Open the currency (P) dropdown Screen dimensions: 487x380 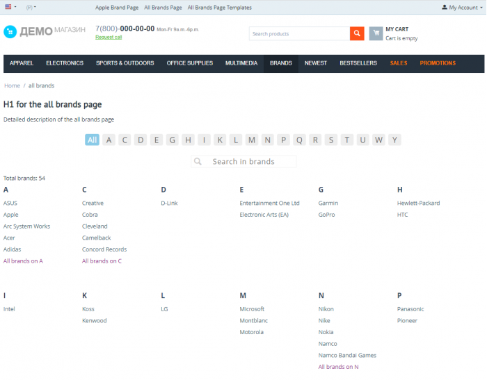pyautogui.click(x=31, y=7)
